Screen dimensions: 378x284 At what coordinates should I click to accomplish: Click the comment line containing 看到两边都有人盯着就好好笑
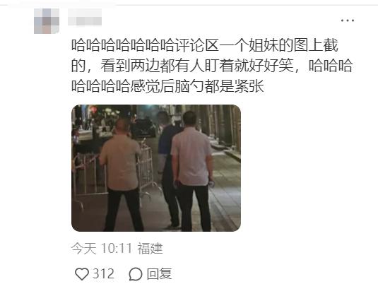[x=212, y=66]
